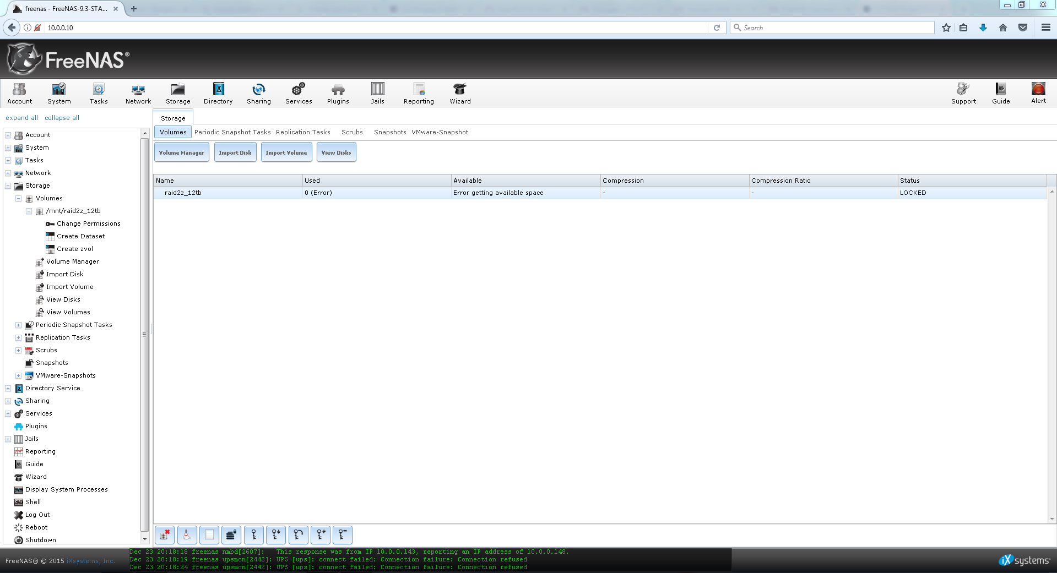The height and width of the screenshot is (573, 1057).
Task: Select Create Dataset in the tree
Action: (80, 236)
